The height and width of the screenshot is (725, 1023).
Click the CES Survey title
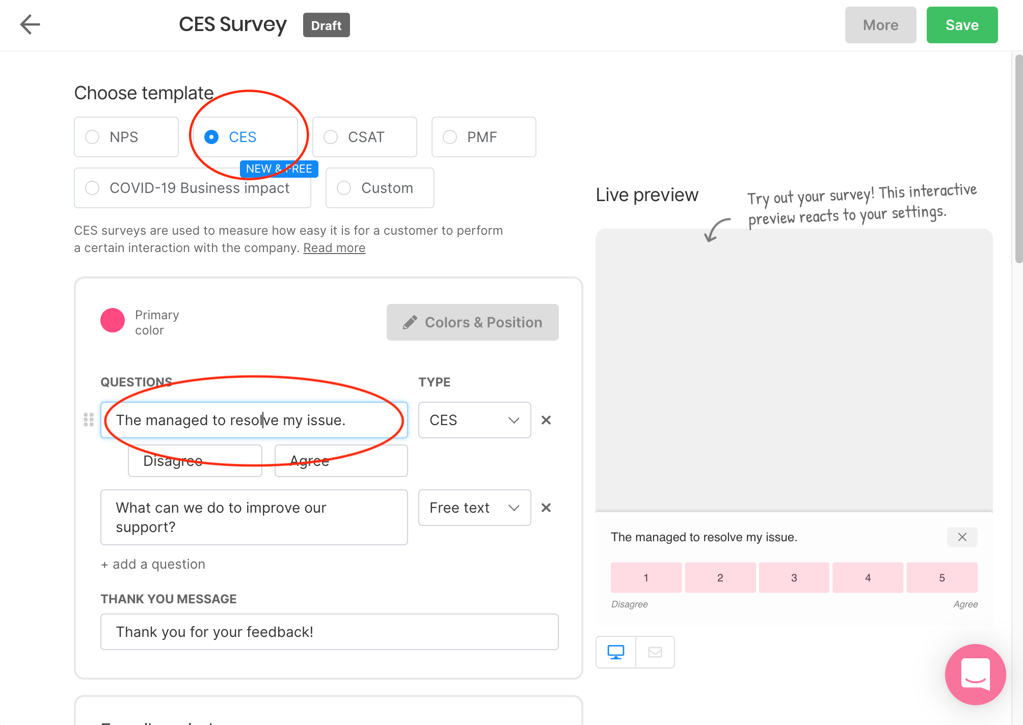pyautogui.click(x=233, y=24)
